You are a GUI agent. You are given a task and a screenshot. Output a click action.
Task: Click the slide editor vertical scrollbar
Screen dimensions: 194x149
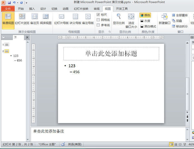(x=187, y=94)
